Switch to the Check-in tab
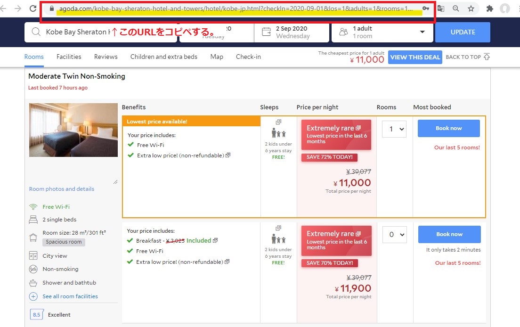Screen dimensions: 520x327 (x=248, y=57)
